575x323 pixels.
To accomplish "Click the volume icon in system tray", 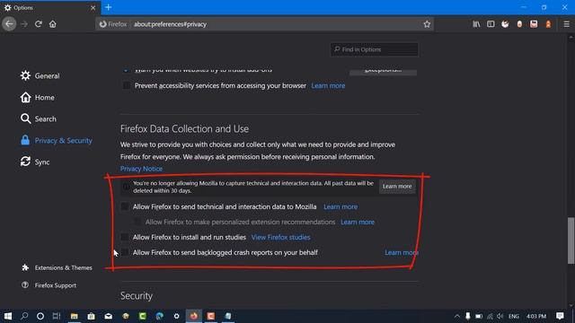I will (500, 316).
